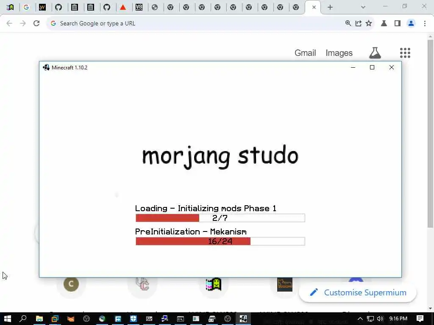Open the Google apps grid

click(405, 53)
